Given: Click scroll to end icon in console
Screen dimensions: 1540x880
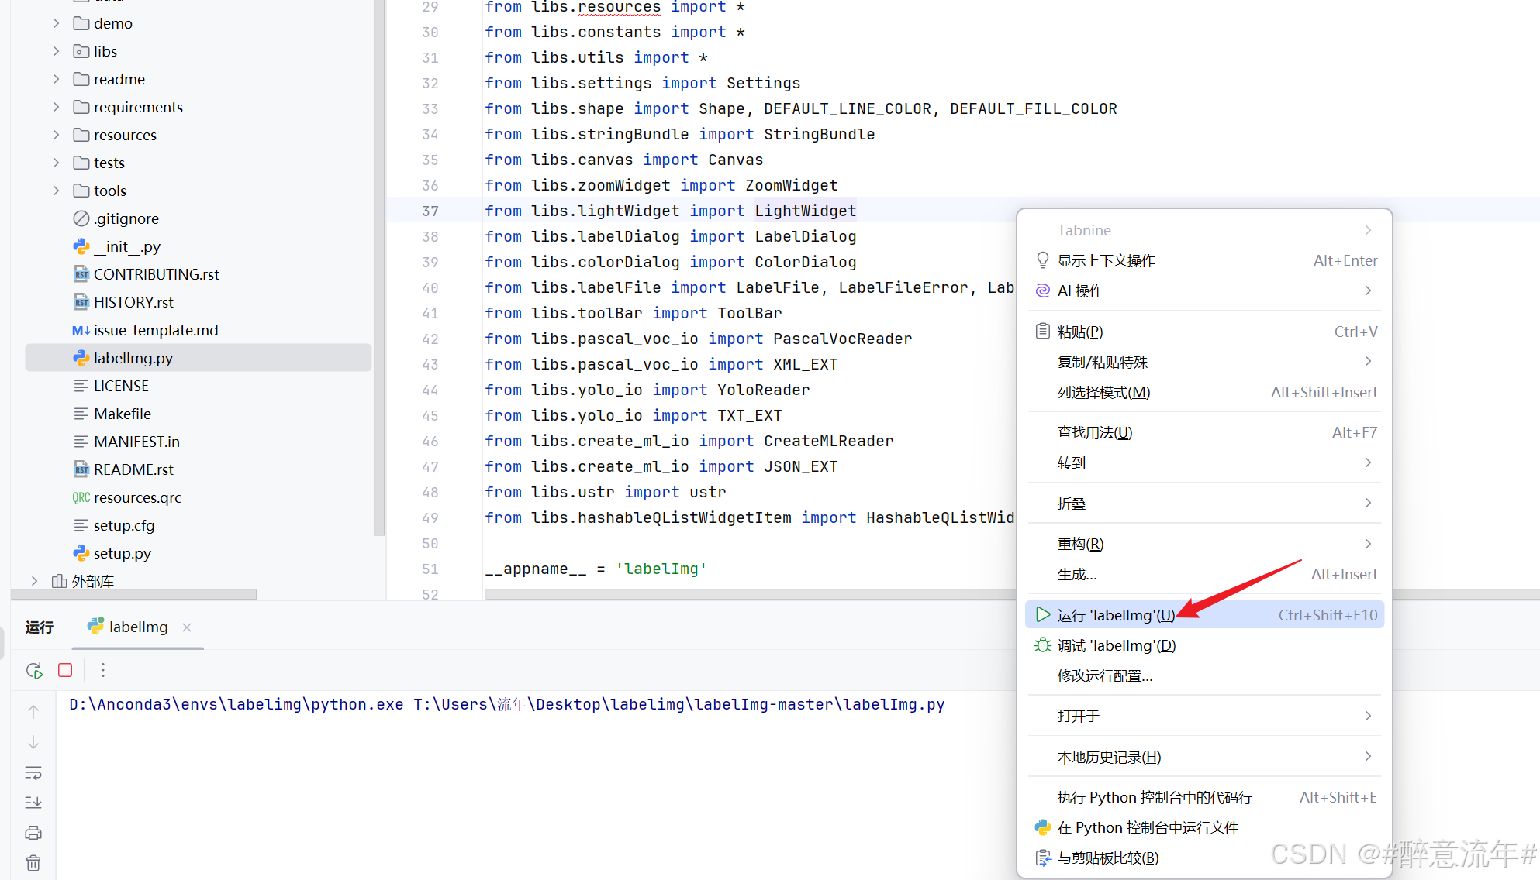Looking at the screenshot, I should (33, 803).
